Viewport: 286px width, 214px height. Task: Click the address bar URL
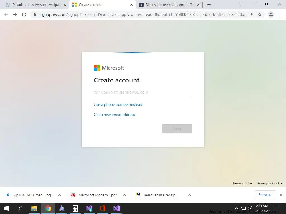(142, 14)
